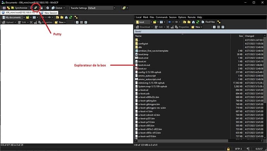Click remote panel Home directory icon
This screenshot has width=267, height=151.
click(193, 22)
